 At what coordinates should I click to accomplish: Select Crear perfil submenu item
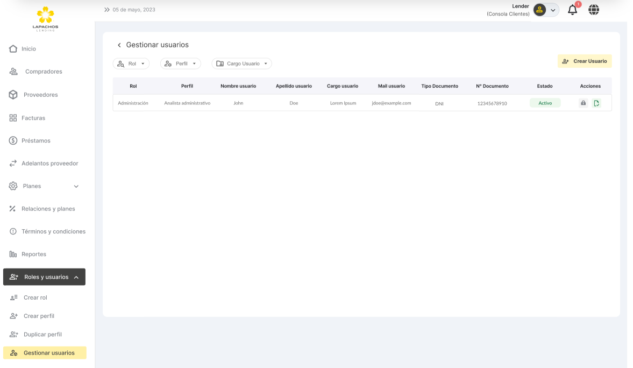point(39,316)
